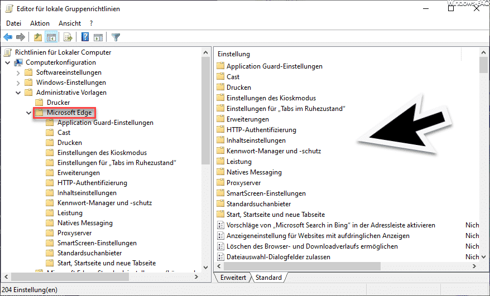Open the ? help menu
490x296 pixels.
pyautogui.click(x=92, y=23)
